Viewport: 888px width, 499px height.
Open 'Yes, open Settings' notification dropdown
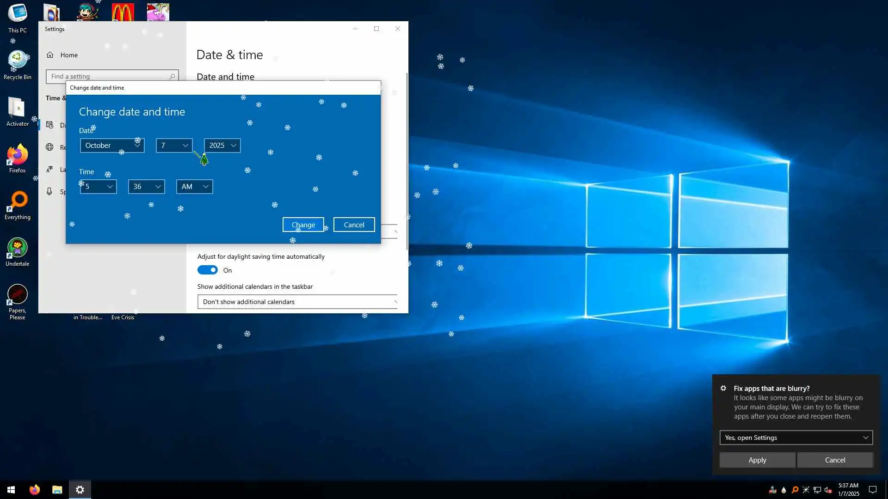(x=796, y=438)
